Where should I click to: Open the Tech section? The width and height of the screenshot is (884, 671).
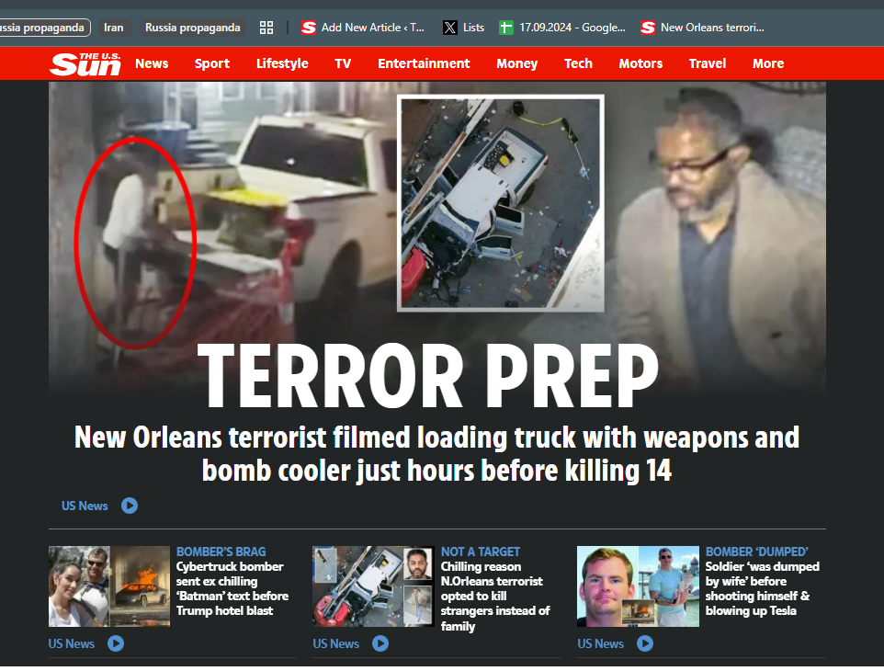pyautogui.click(x=578, y=63)
